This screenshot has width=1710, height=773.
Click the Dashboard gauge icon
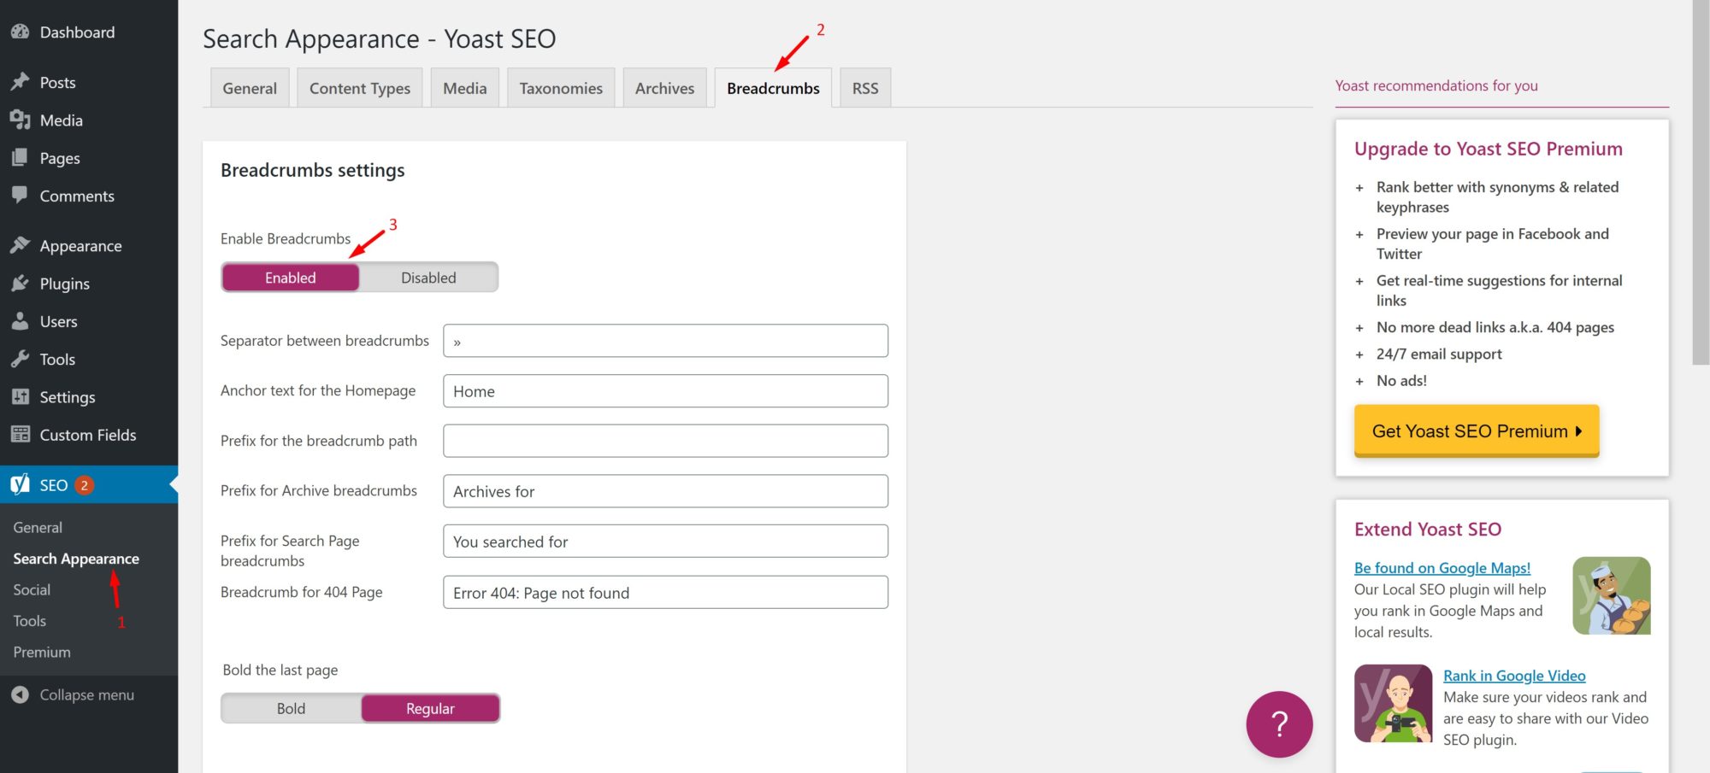point(21,32)
